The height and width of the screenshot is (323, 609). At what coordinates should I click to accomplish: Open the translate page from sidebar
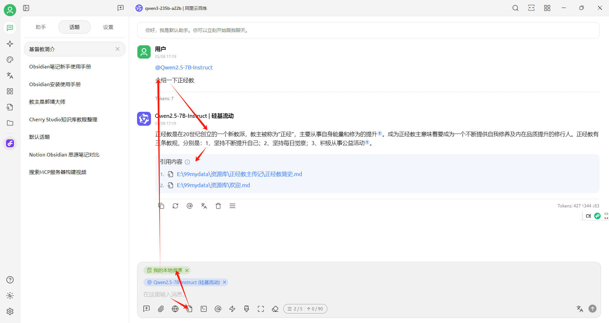[10, 75]
